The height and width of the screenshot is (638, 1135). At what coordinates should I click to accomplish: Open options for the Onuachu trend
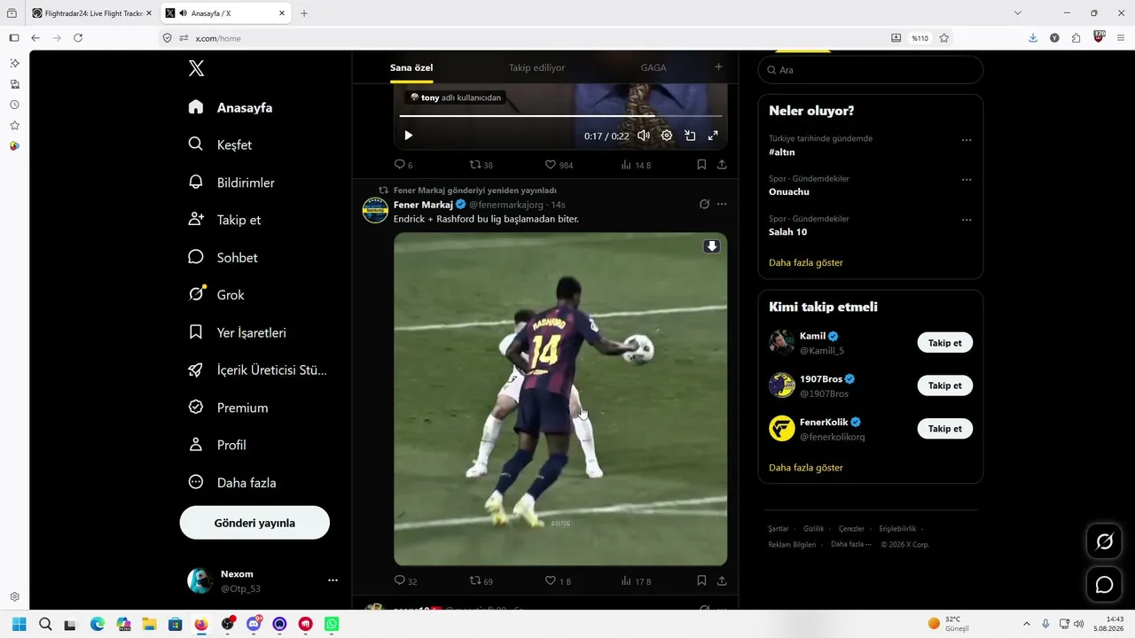[967, 180]
